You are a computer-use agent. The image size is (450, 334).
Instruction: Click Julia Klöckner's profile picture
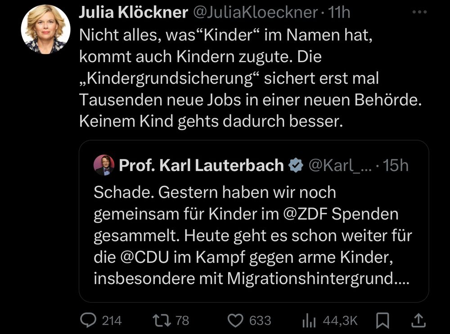click(x=45, y=29)
